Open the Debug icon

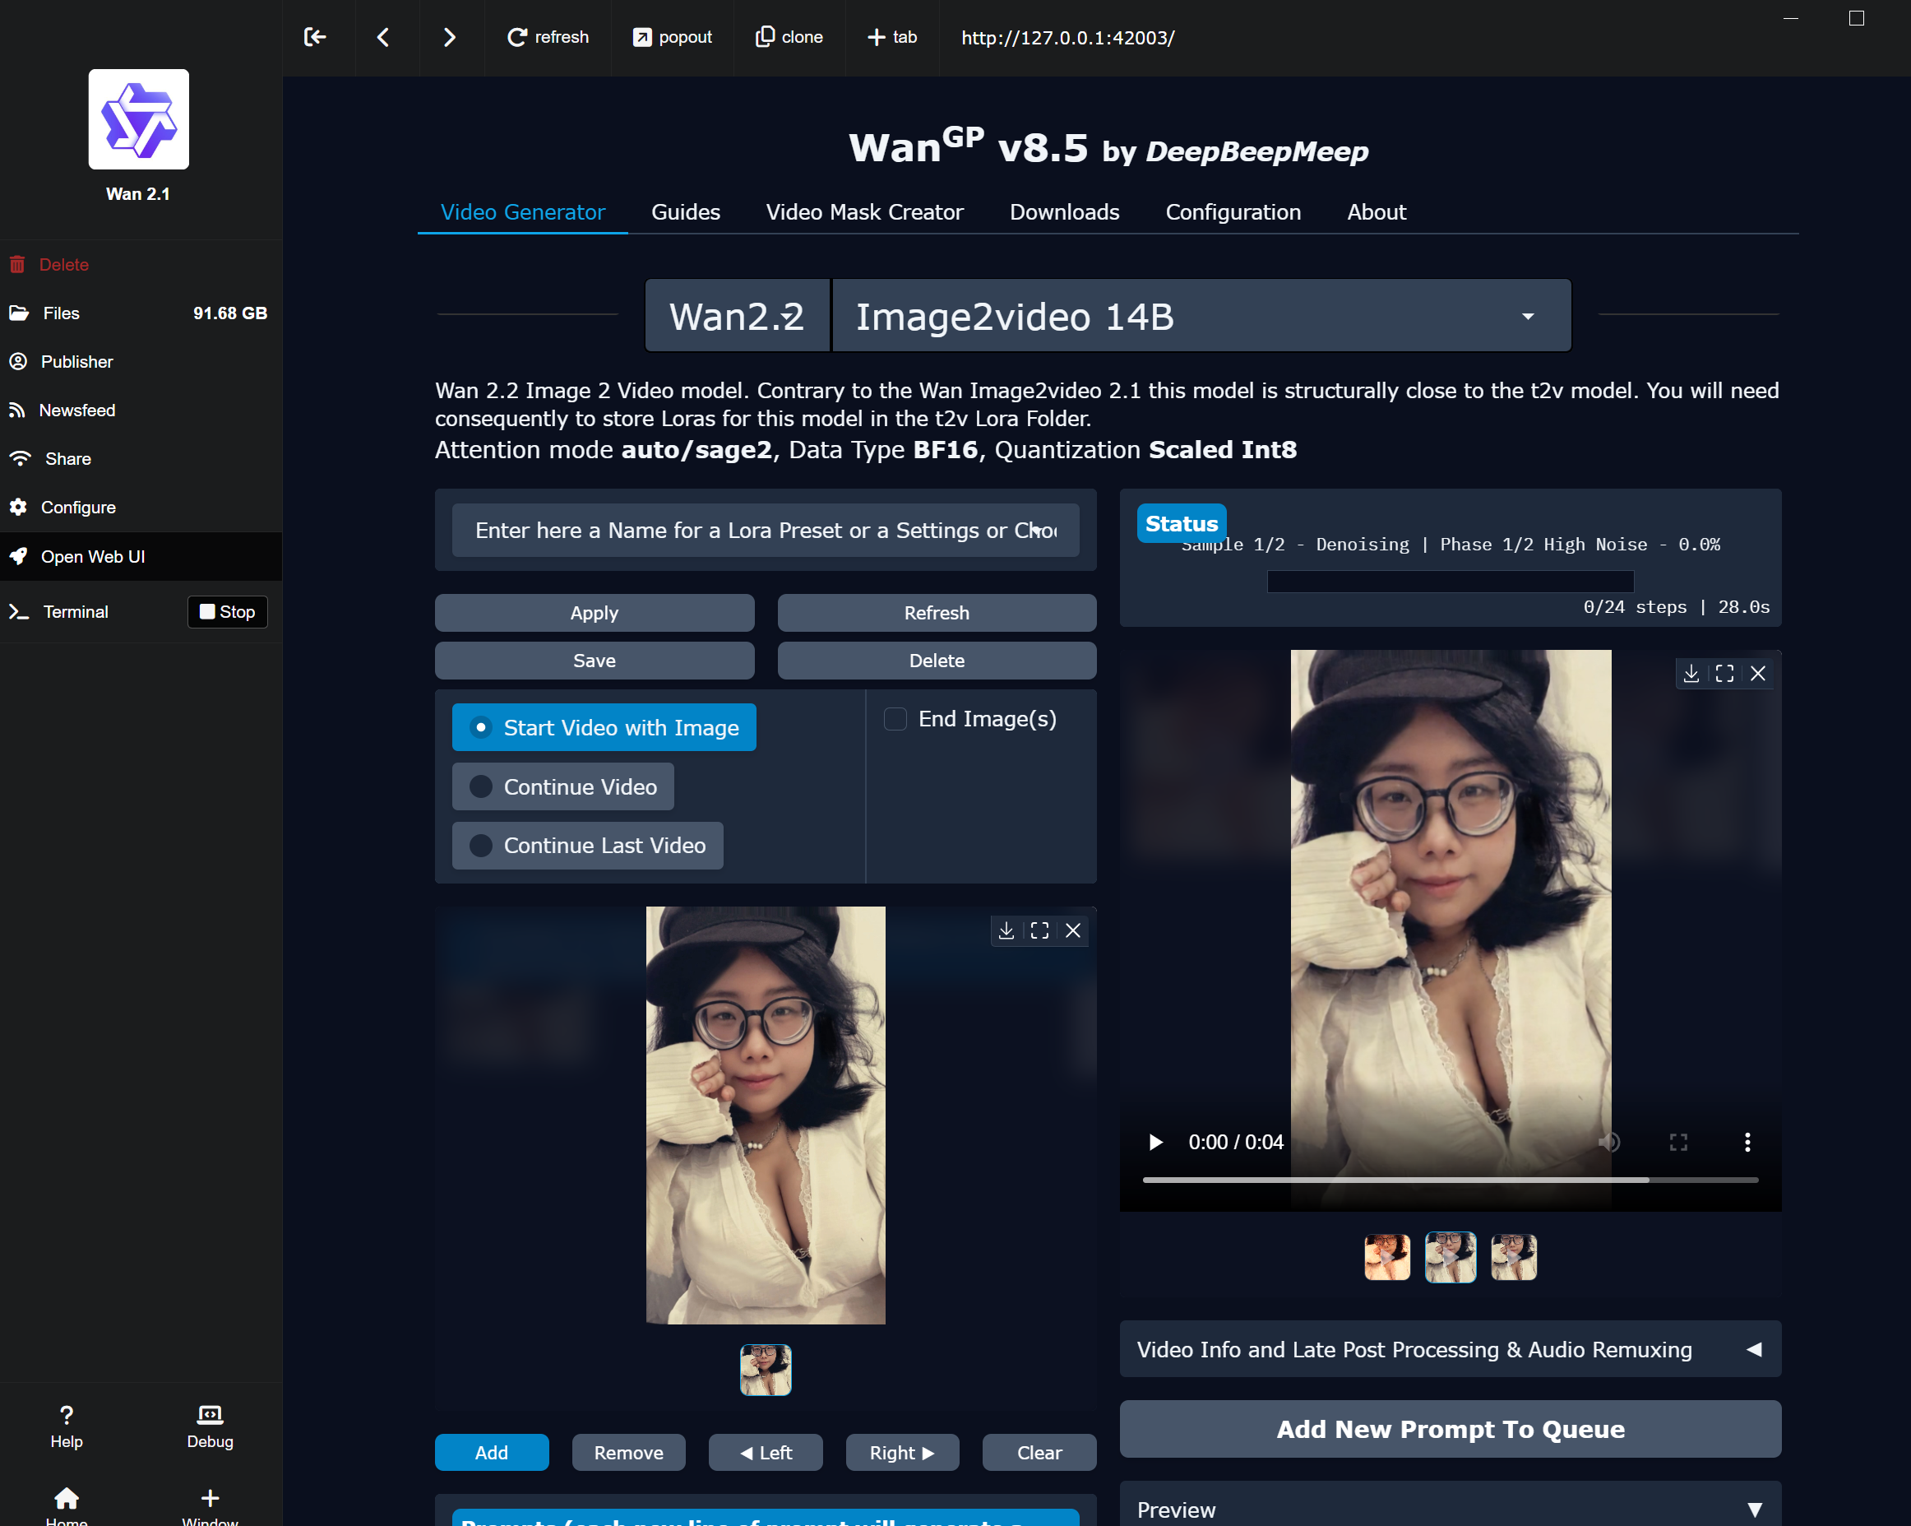coord(210,1426)
